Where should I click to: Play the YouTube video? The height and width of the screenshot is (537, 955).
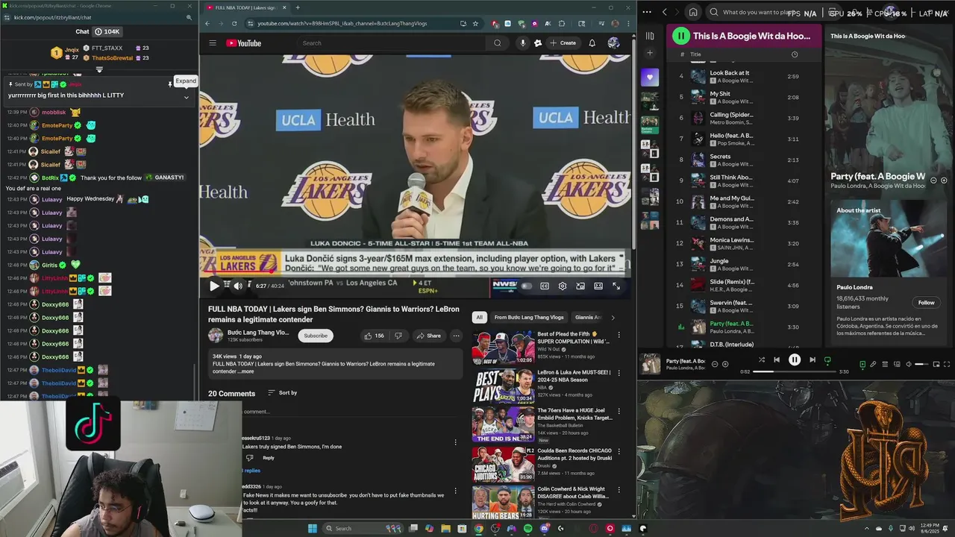pyautogui.click(x=214, y=286)
